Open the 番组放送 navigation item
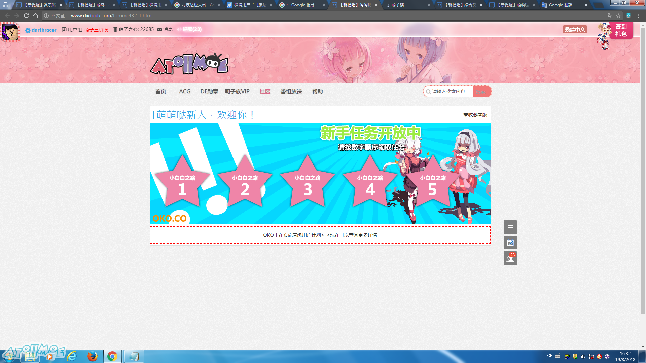 (x=291, y=92)
